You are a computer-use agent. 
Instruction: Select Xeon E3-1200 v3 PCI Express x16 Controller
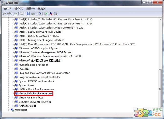coord(77,44)
